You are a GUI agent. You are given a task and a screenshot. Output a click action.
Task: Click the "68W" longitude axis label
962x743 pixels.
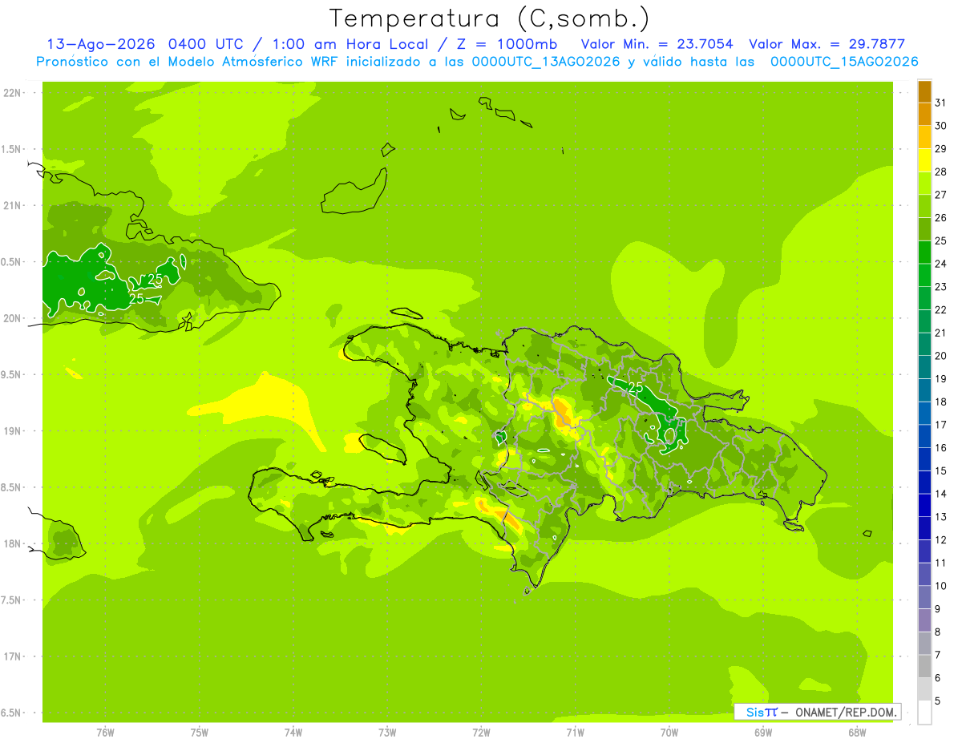click(x=857, y=733)
